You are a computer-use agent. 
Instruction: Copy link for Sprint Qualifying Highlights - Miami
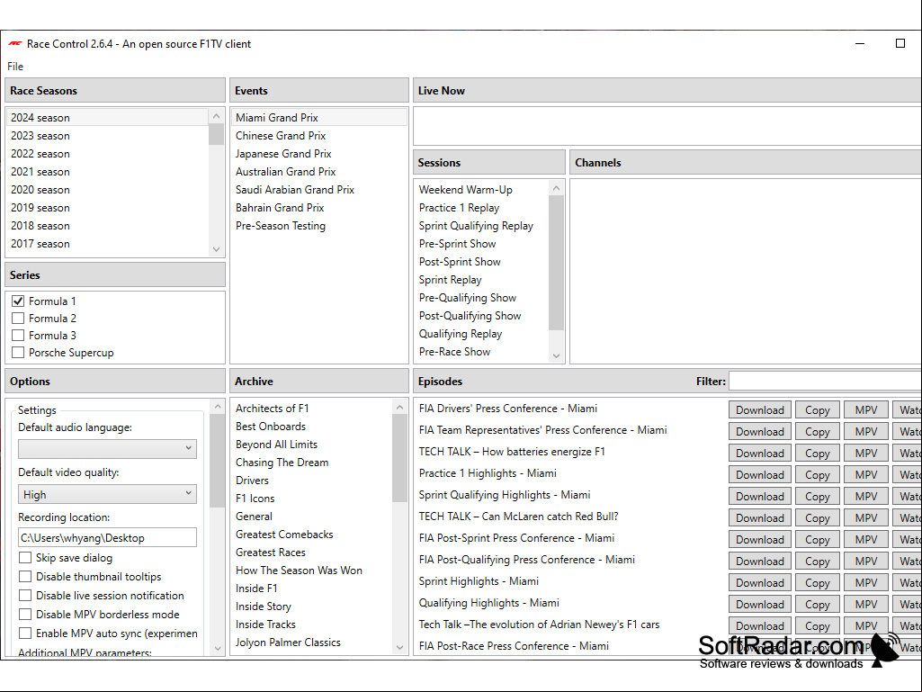tap(818, 497)
